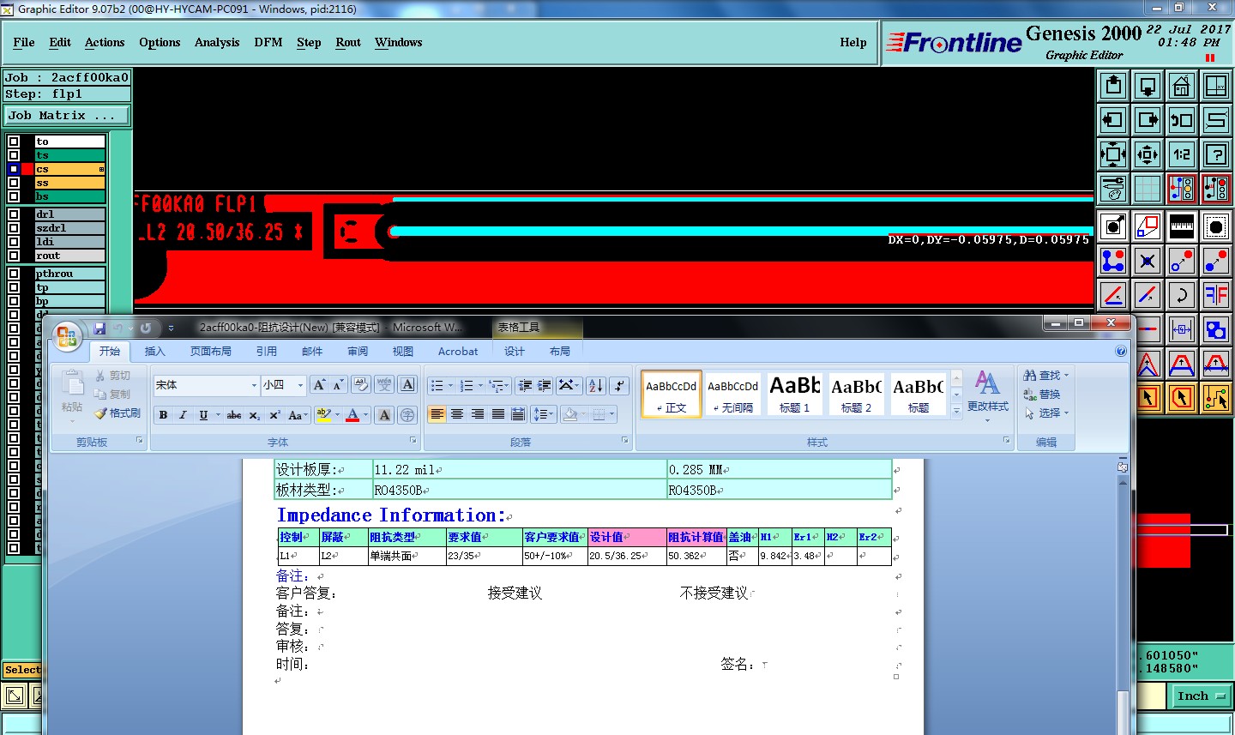Open the Analysis menu in Genesis
Screen dimensions: 1235x735
[x=217, y=42]
